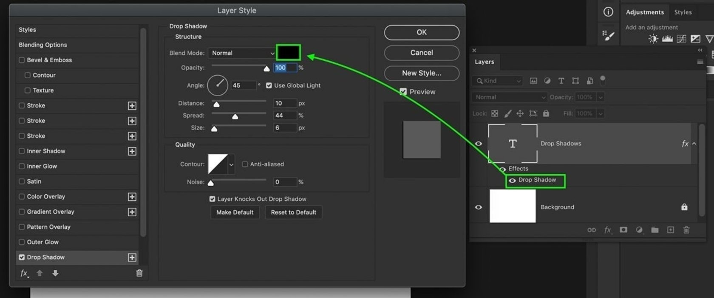
Task: Create a new layer with plus icon
Action: (x=670, y=230)
